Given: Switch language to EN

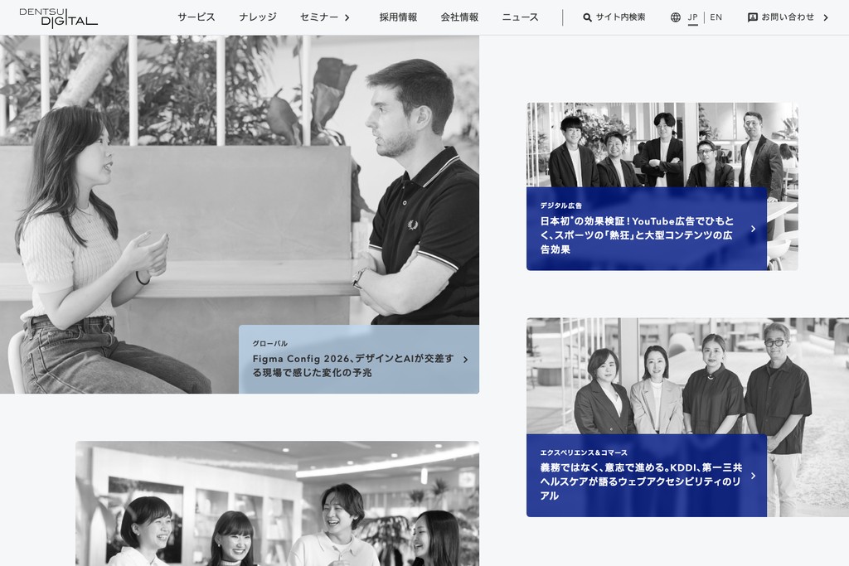Looking at the screenshot, I should coord(716,17).
